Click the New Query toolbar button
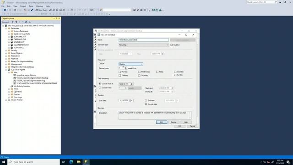 point(42,10)
